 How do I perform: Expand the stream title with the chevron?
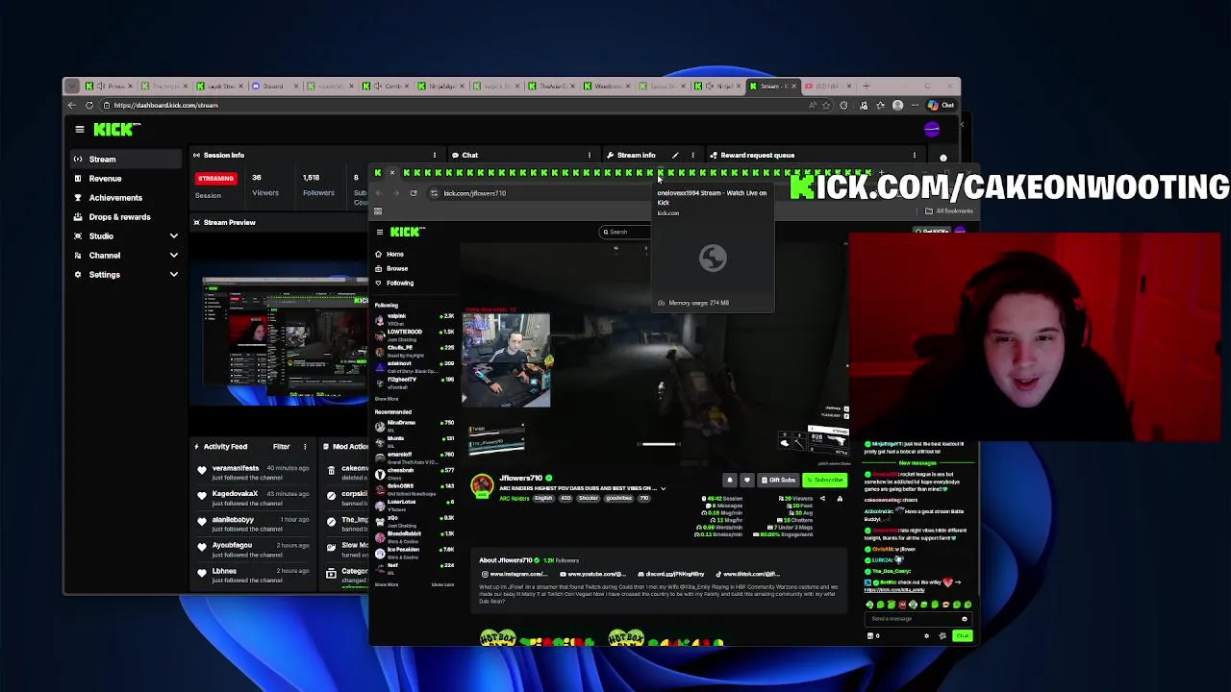pos(663,488)
